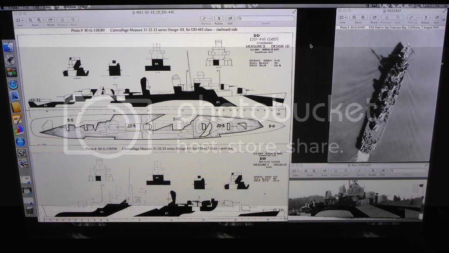The image size is (449, 253).
Task: Open the Trash in the Dock
Action: pyautogui.click(x=29, y=211)
